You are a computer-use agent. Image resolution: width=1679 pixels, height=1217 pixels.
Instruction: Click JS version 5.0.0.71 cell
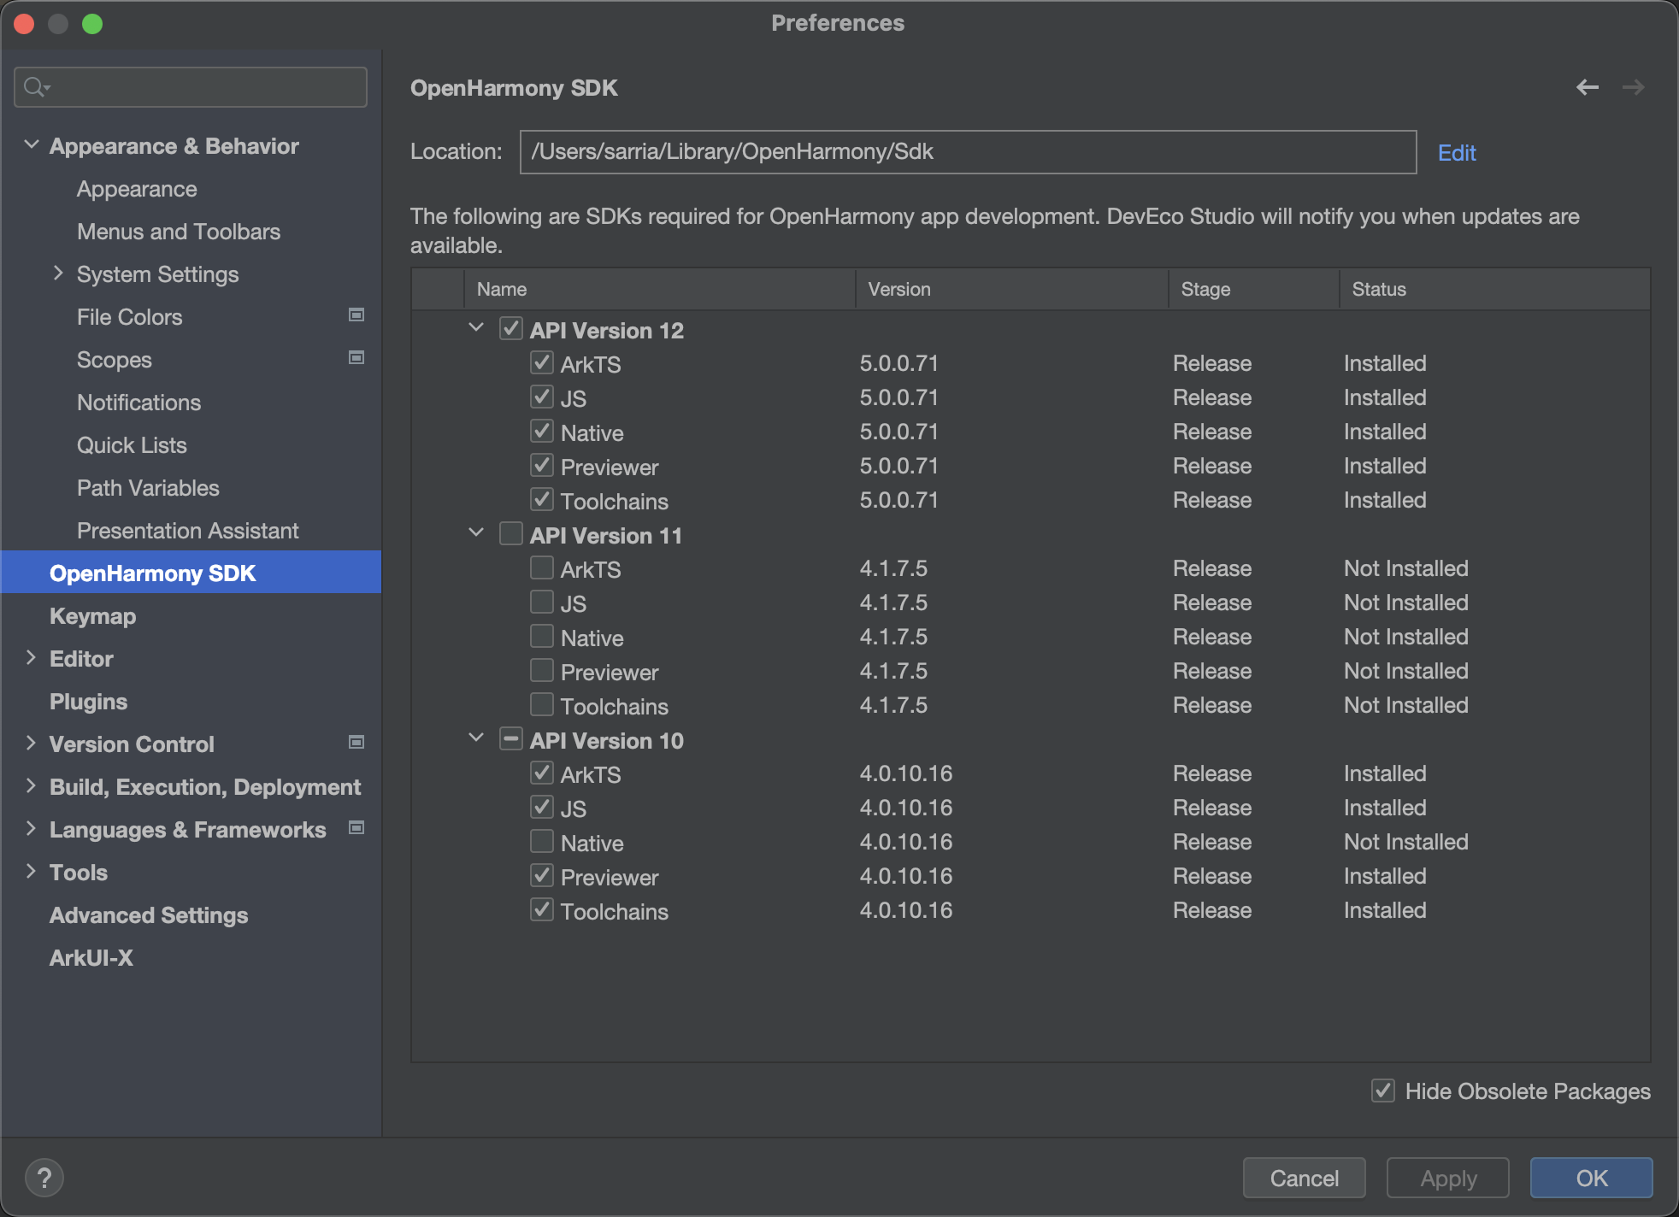click(899, 397)
